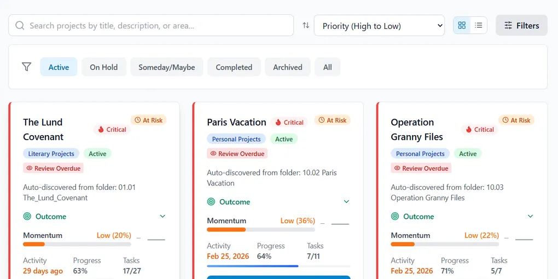
Task: Toggle the Someday/Maybe status filter
Action: tap(166, 67)
